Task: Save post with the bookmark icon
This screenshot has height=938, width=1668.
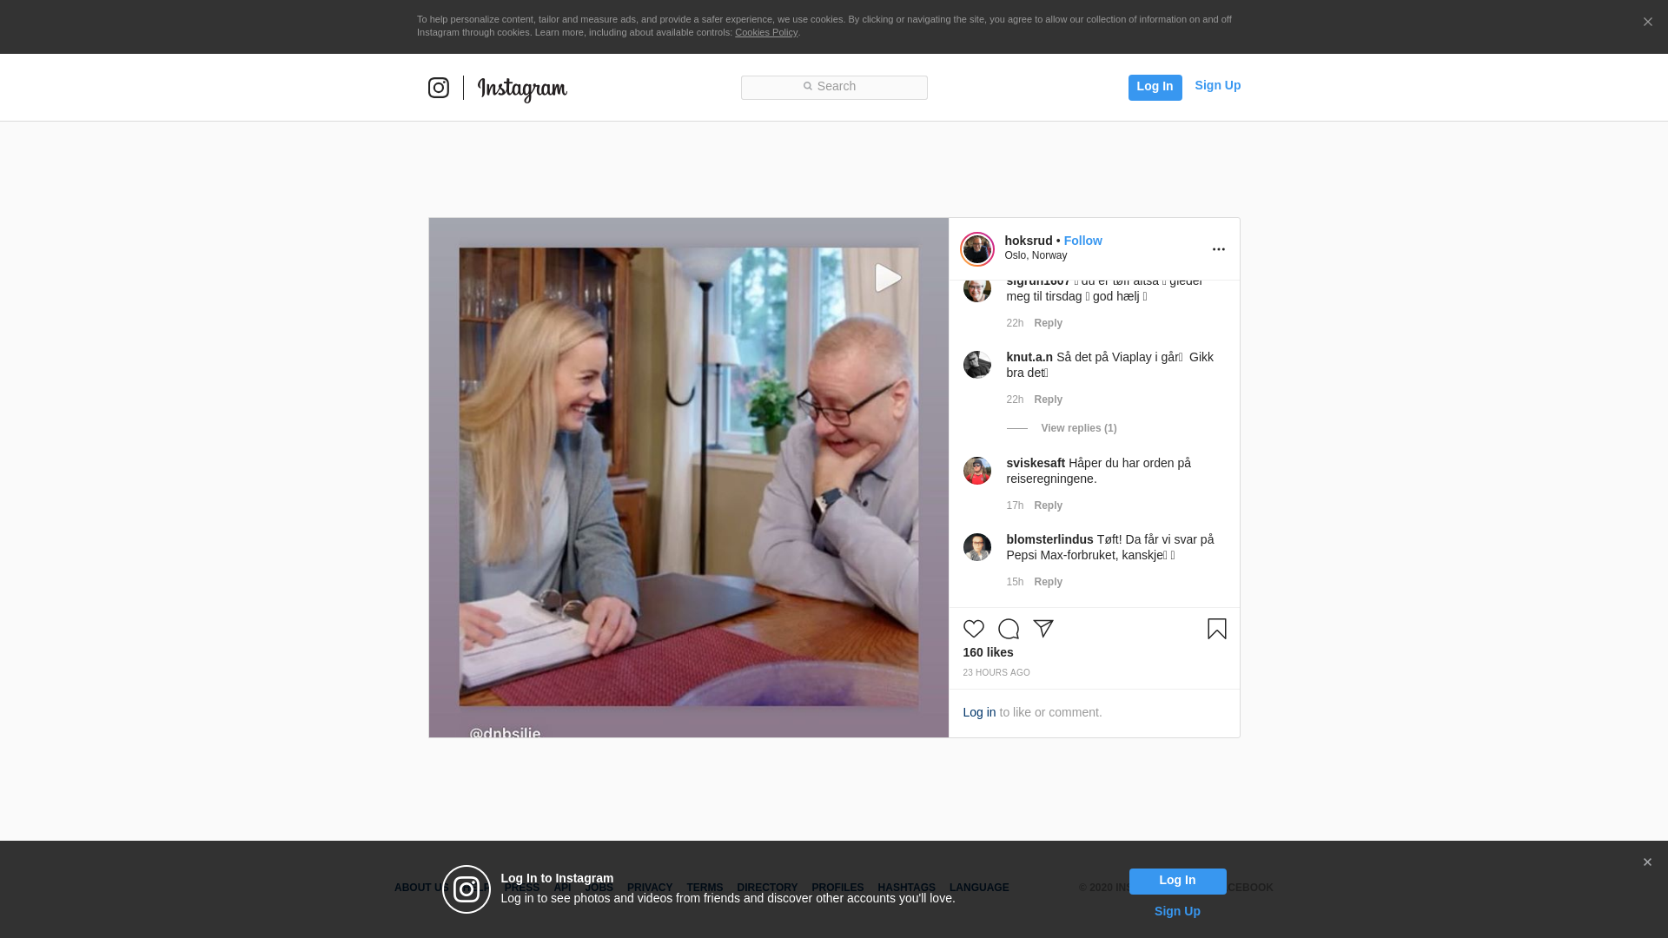Action: pos(1217,629)
